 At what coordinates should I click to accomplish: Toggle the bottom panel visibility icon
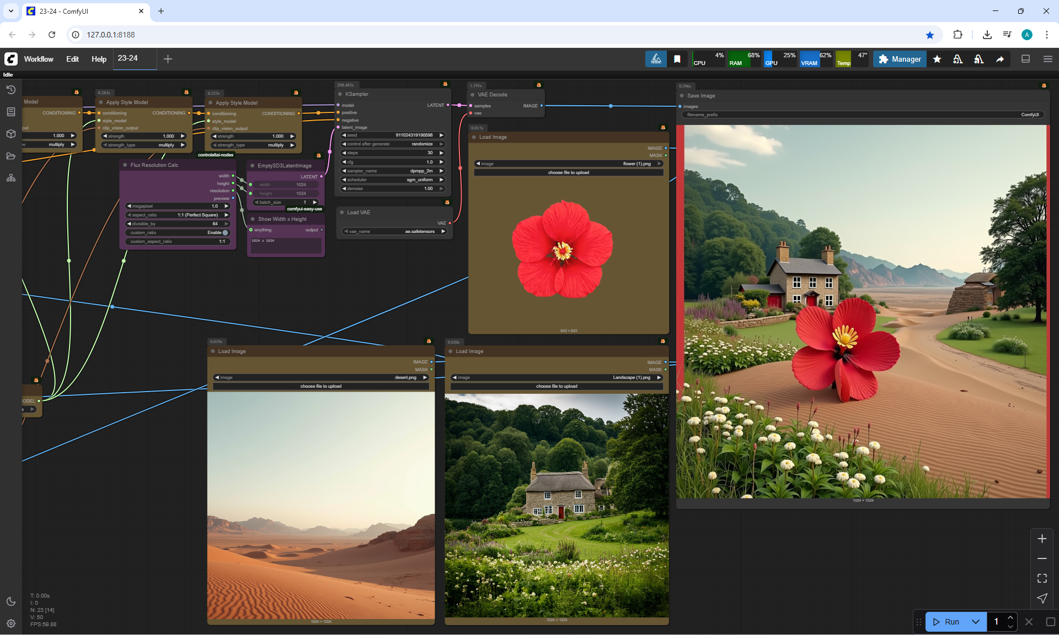point(1025,59)
